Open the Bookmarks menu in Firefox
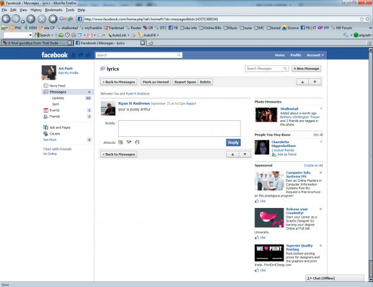This screenshot has height=287, width=373. (52, 10)
